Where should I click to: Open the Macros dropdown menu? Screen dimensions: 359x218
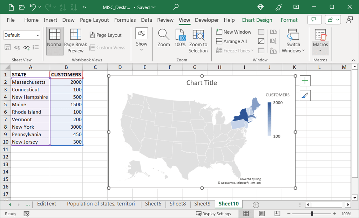click(320, 50)
